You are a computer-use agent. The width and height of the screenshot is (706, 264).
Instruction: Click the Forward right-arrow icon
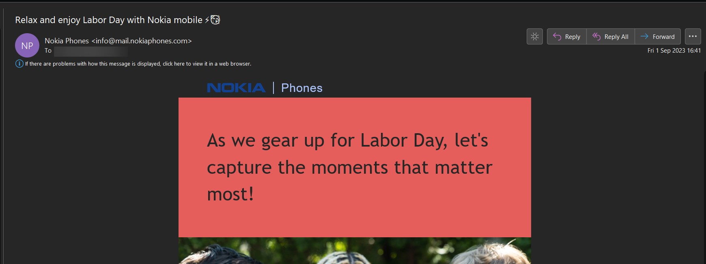(x=644, y=36)
